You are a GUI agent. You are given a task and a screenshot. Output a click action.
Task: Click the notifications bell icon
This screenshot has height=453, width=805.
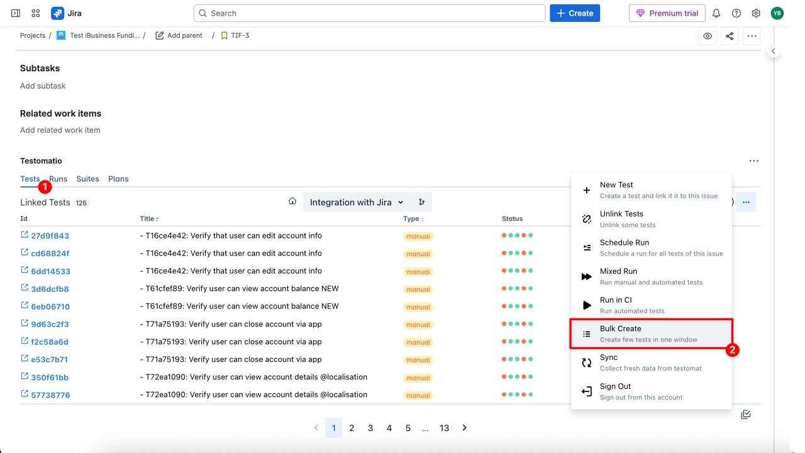(x=716, y=13)
